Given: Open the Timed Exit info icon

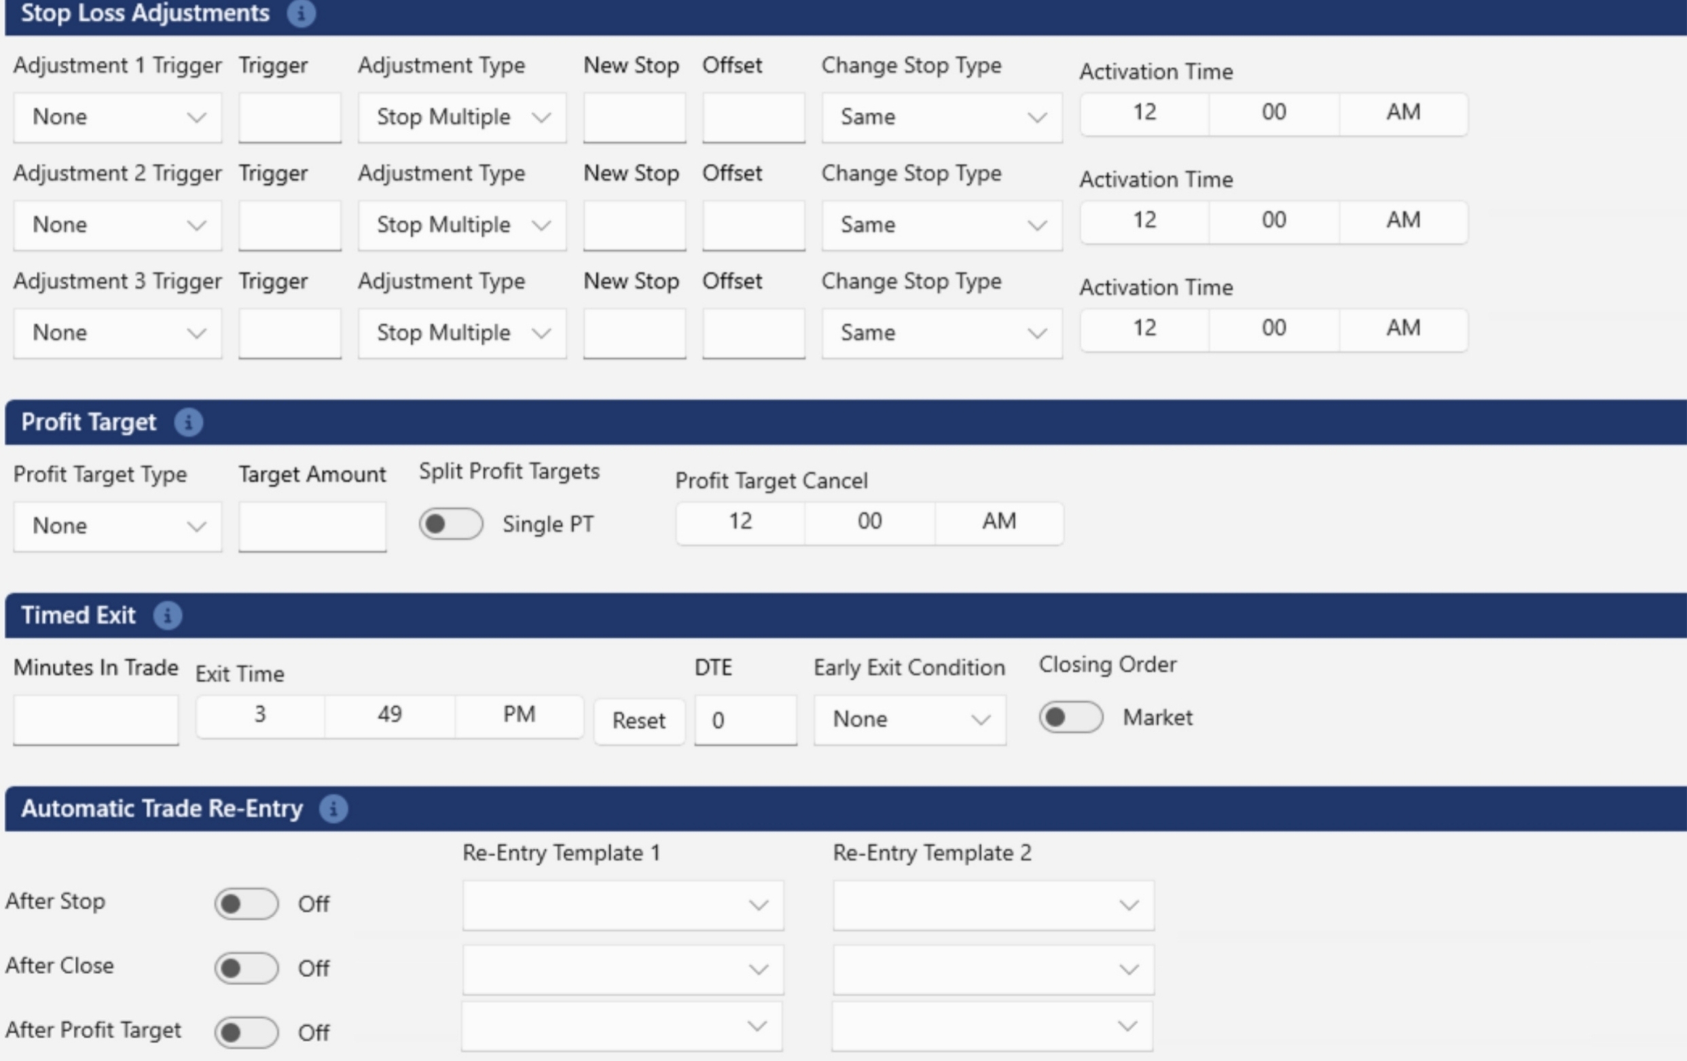Looking at the screenshot, I should point(168,616).
